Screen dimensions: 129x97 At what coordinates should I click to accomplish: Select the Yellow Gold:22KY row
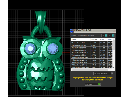(92, 55)
